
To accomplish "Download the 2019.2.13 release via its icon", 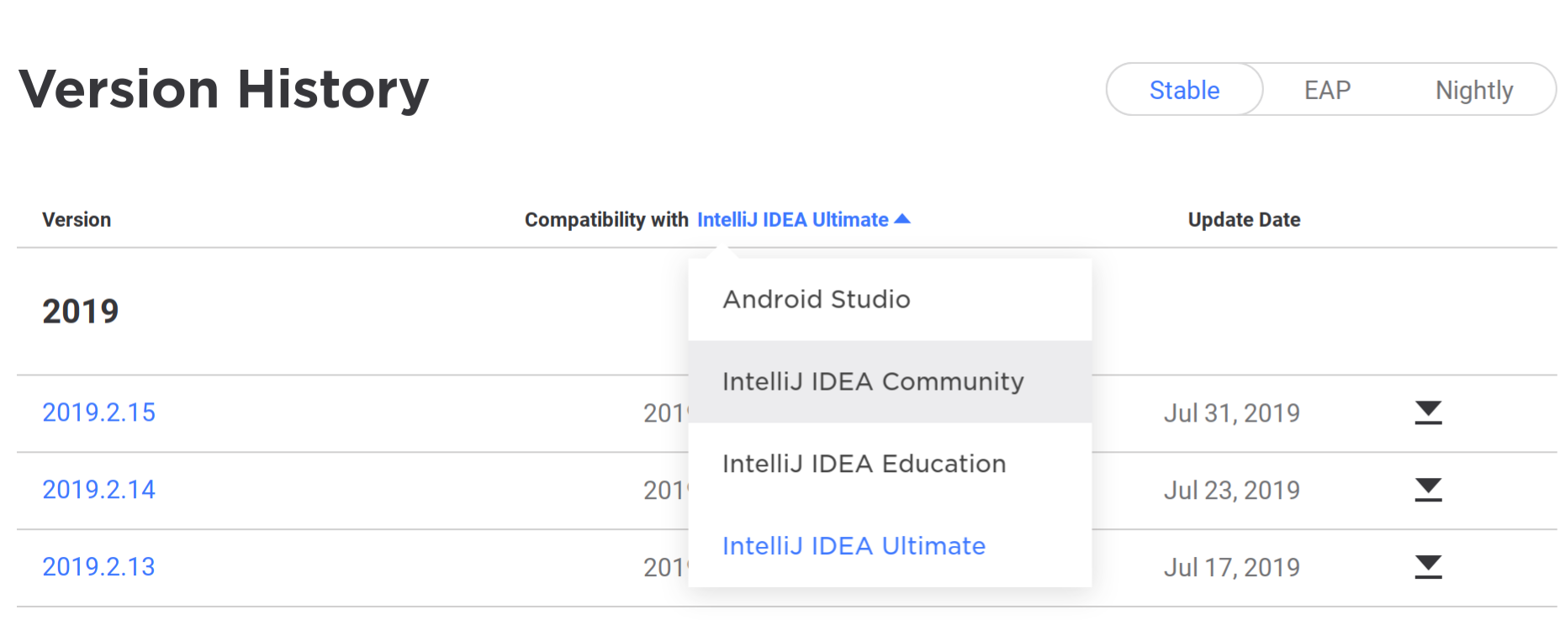I will tap(1428, 567).
